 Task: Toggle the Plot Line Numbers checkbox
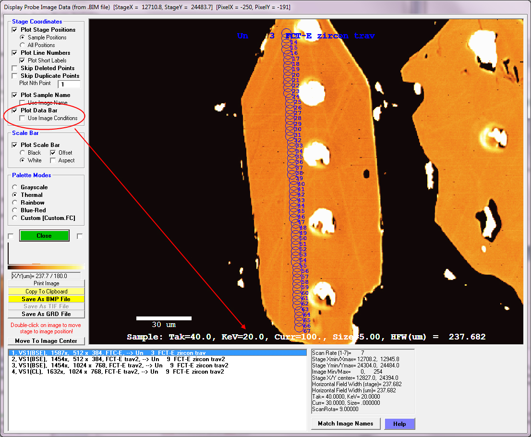tap(14, 53)
